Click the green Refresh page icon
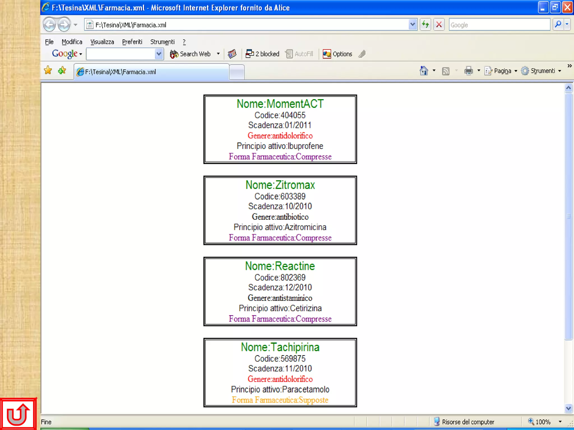 click(425, 25)
